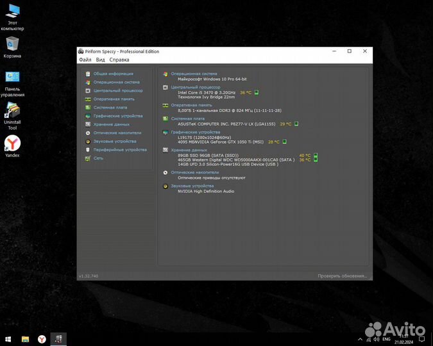Select Оперативная память in sidebar

(x=114, y=99)
